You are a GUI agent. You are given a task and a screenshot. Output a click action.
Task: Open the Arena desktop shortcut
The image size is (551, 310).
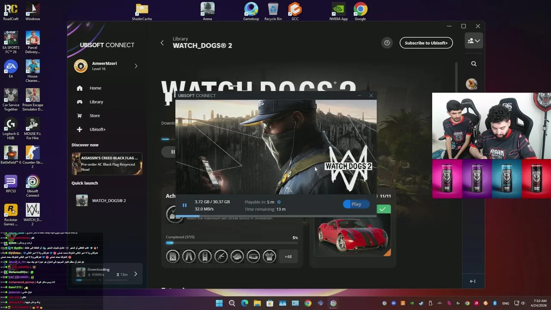coord(207,12)
